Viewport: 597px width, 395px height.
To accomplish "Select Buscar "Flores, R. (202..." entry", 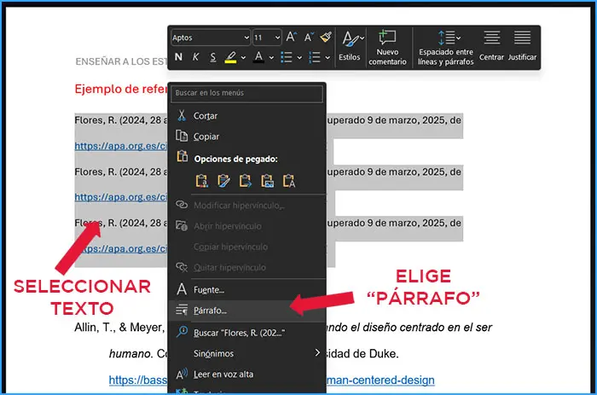I will pos(246,333).
